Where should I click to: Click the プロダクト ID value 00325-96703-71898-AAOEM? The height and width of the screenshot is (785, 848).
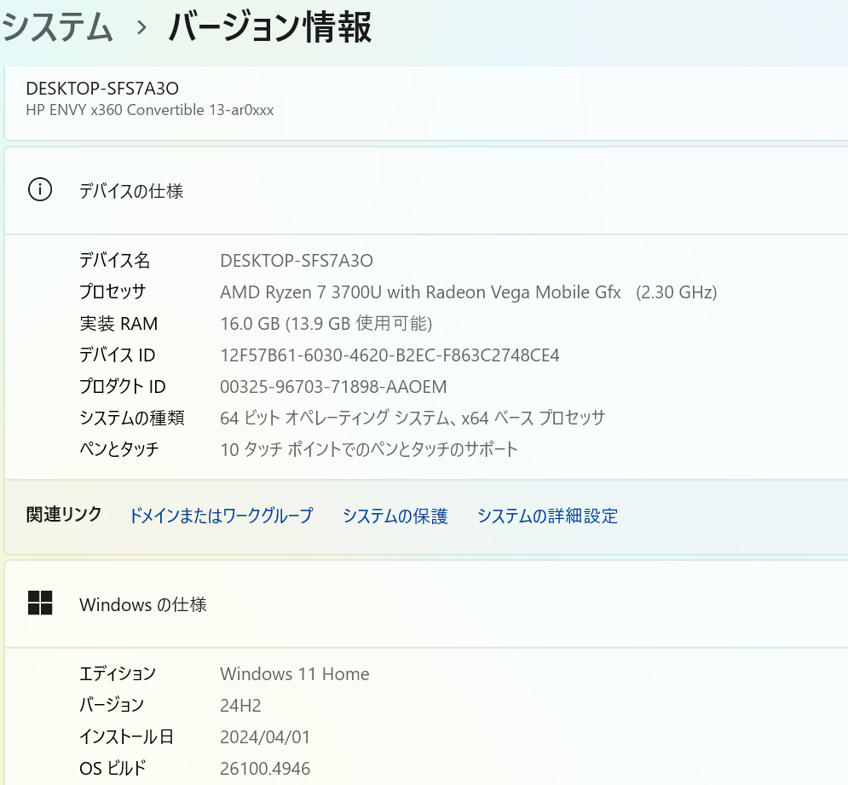[333, 387]
